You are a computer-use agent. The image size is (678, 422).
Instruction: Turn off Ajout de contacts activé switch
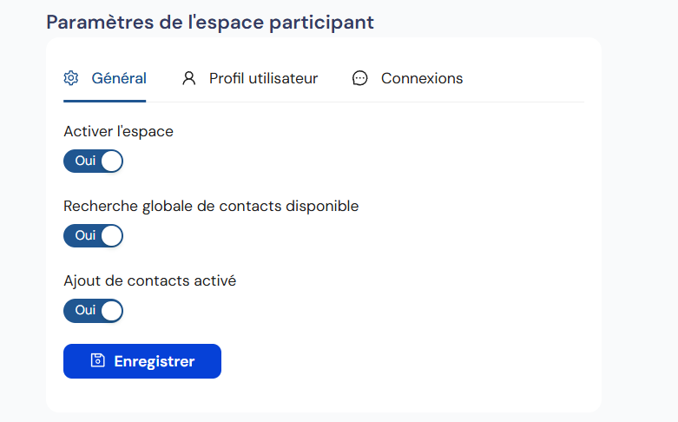click(93, 311)
